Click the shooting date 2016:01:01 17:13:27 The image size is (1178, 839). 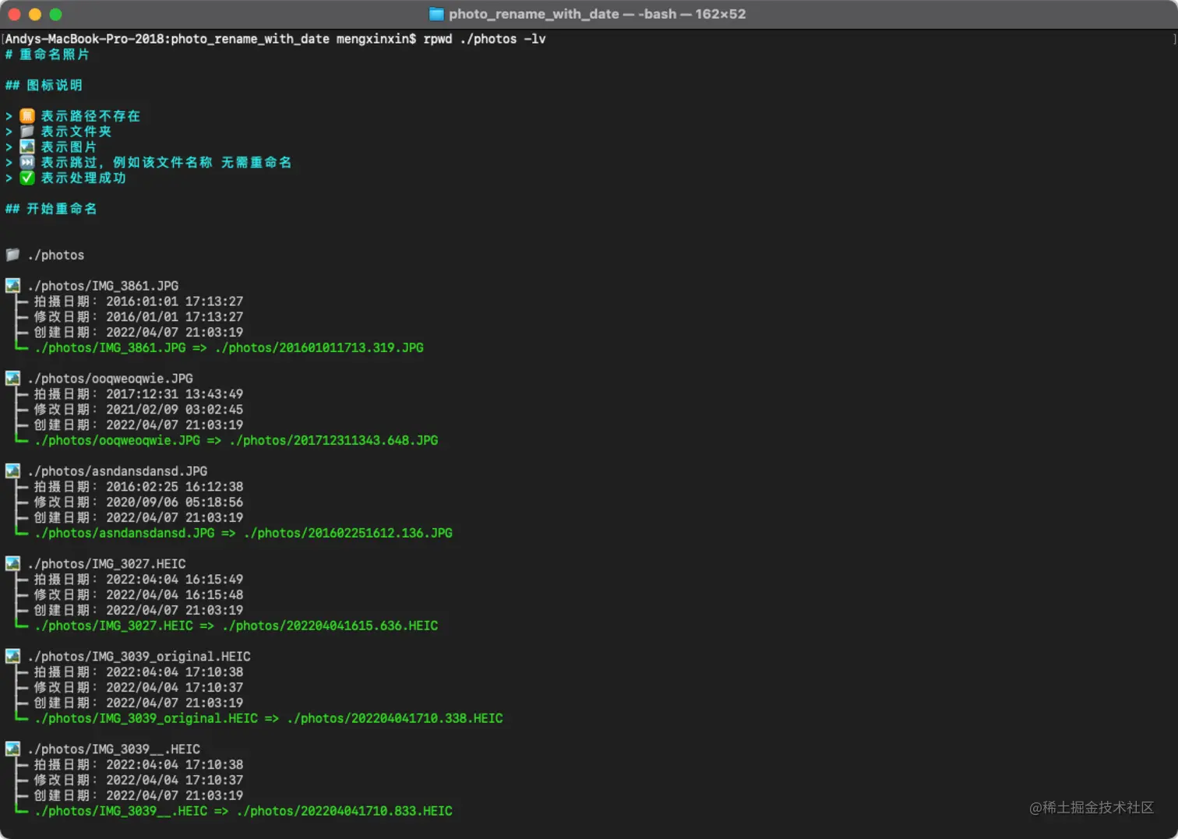tap(175, 301)
